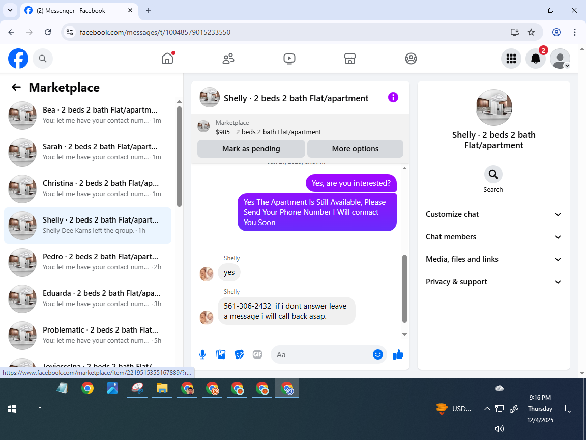
Task: Open the Facebook logo home link
Action: [18, 59]
